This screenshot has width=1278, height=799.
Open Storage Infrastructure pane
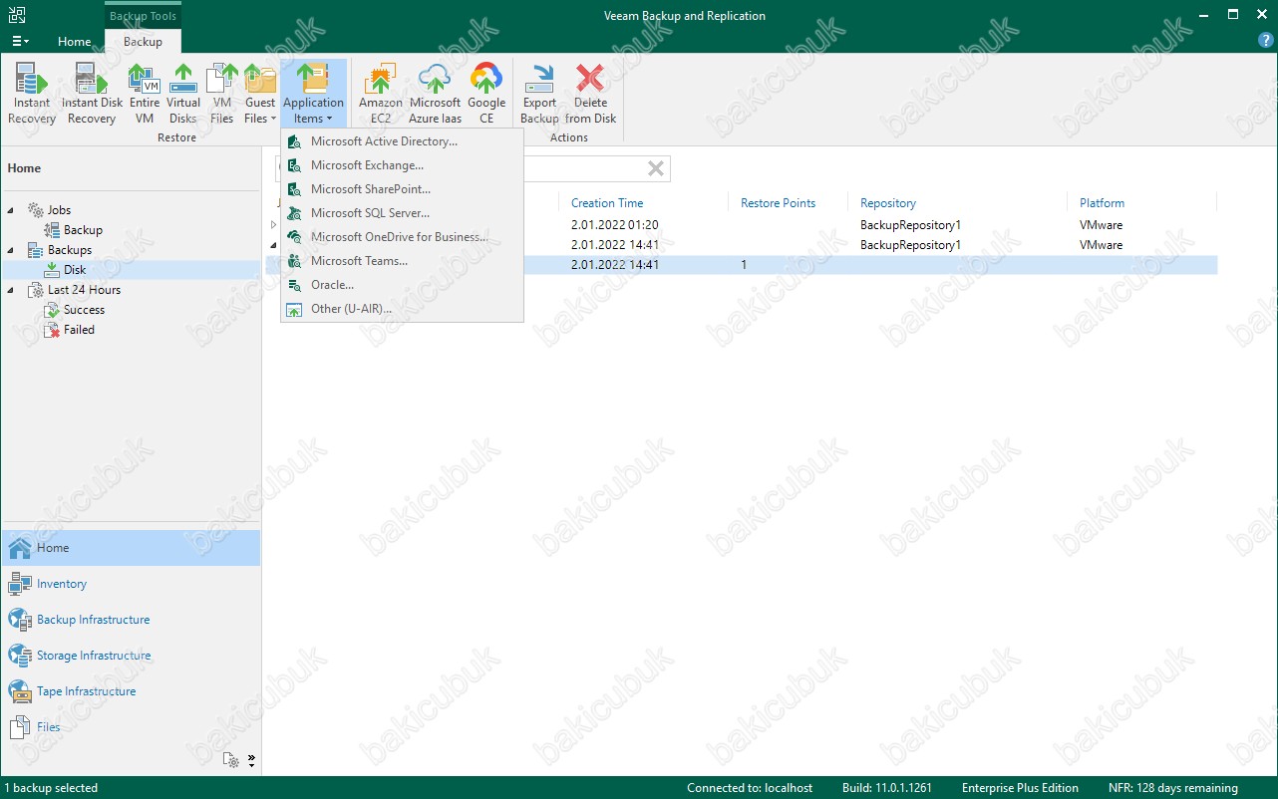131,656
